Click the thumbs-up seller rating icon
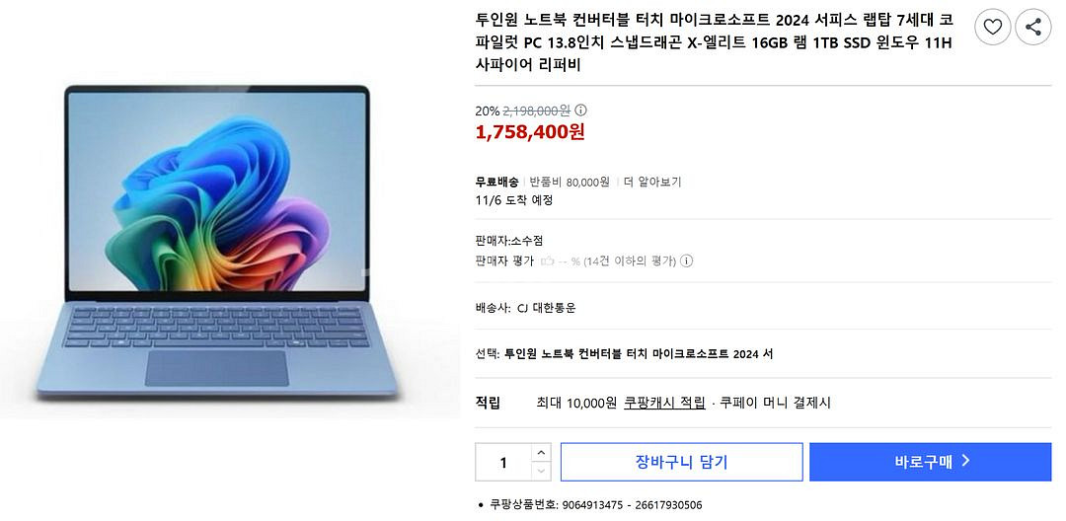The image size is (1066, 521). 547,260
